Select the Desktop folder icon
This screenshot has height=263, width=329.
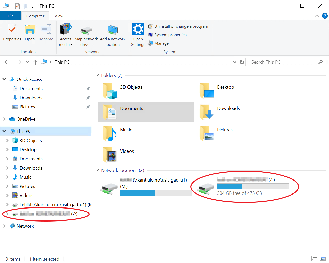pos(207,91)
